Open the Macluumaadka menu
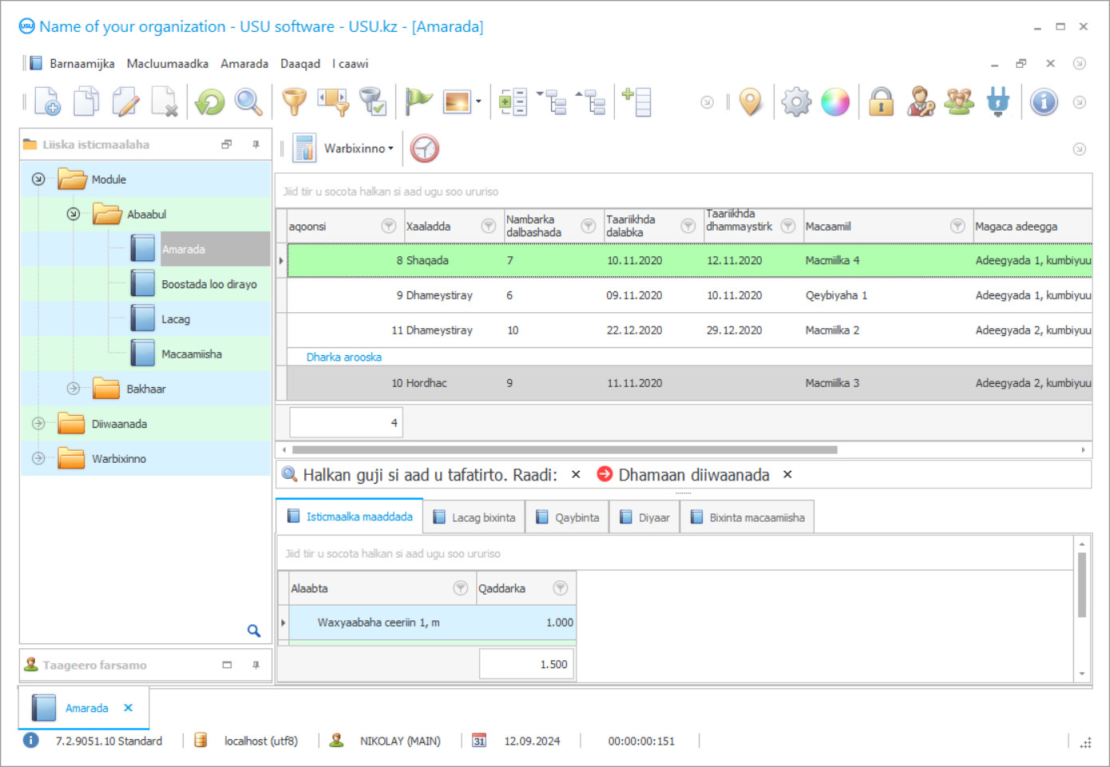This screenshot has width=1110, height=767. click(167, 64)
